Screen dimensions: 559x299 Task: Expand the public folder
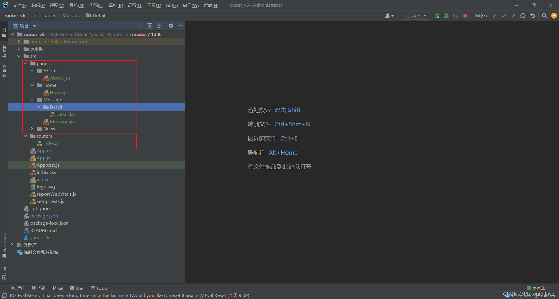[x=19, y=49]
